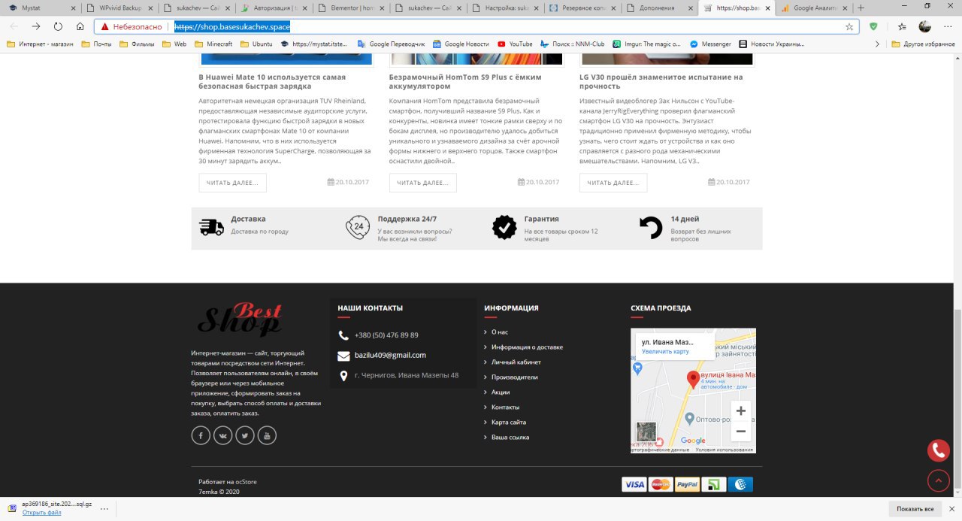962x521 pixels.
Task: Click Показать все downloads button
Action: (x=915, y=509)
